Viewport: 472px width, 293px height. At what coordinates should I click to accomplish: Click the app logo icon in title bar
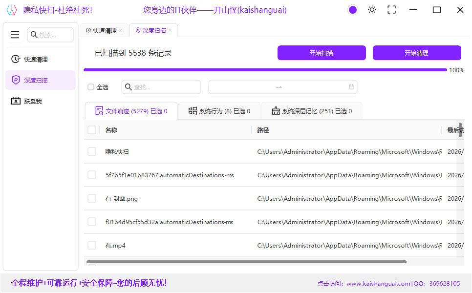(12, 10)
